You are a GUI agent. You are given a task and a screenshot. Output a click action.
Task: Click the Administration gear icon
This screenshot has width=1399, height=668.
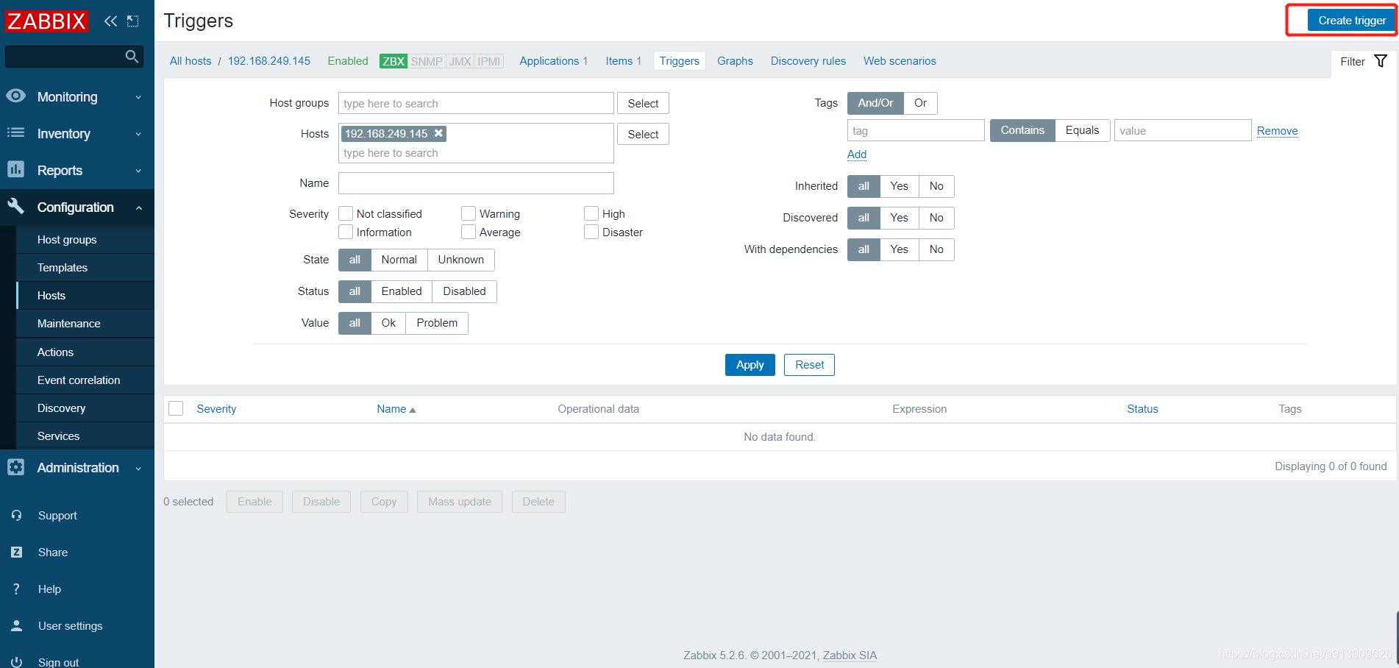pos(15,467)
